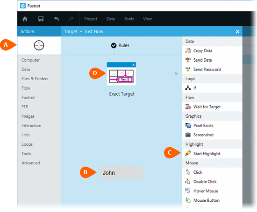Click the Target Just Now panel title

click(84, 31)
